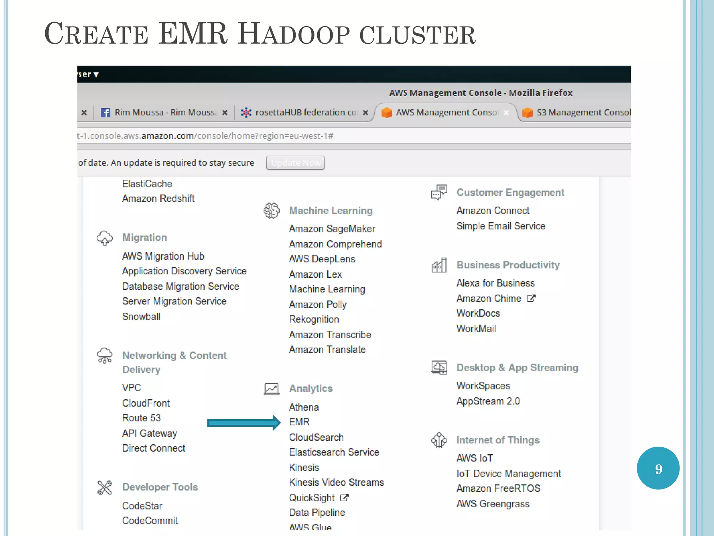Open AWS DeepLens link

[322, 259]
